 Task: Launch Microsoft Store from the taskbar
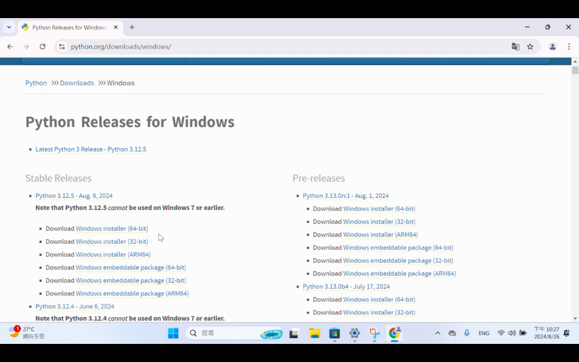[x=335, y=333]
